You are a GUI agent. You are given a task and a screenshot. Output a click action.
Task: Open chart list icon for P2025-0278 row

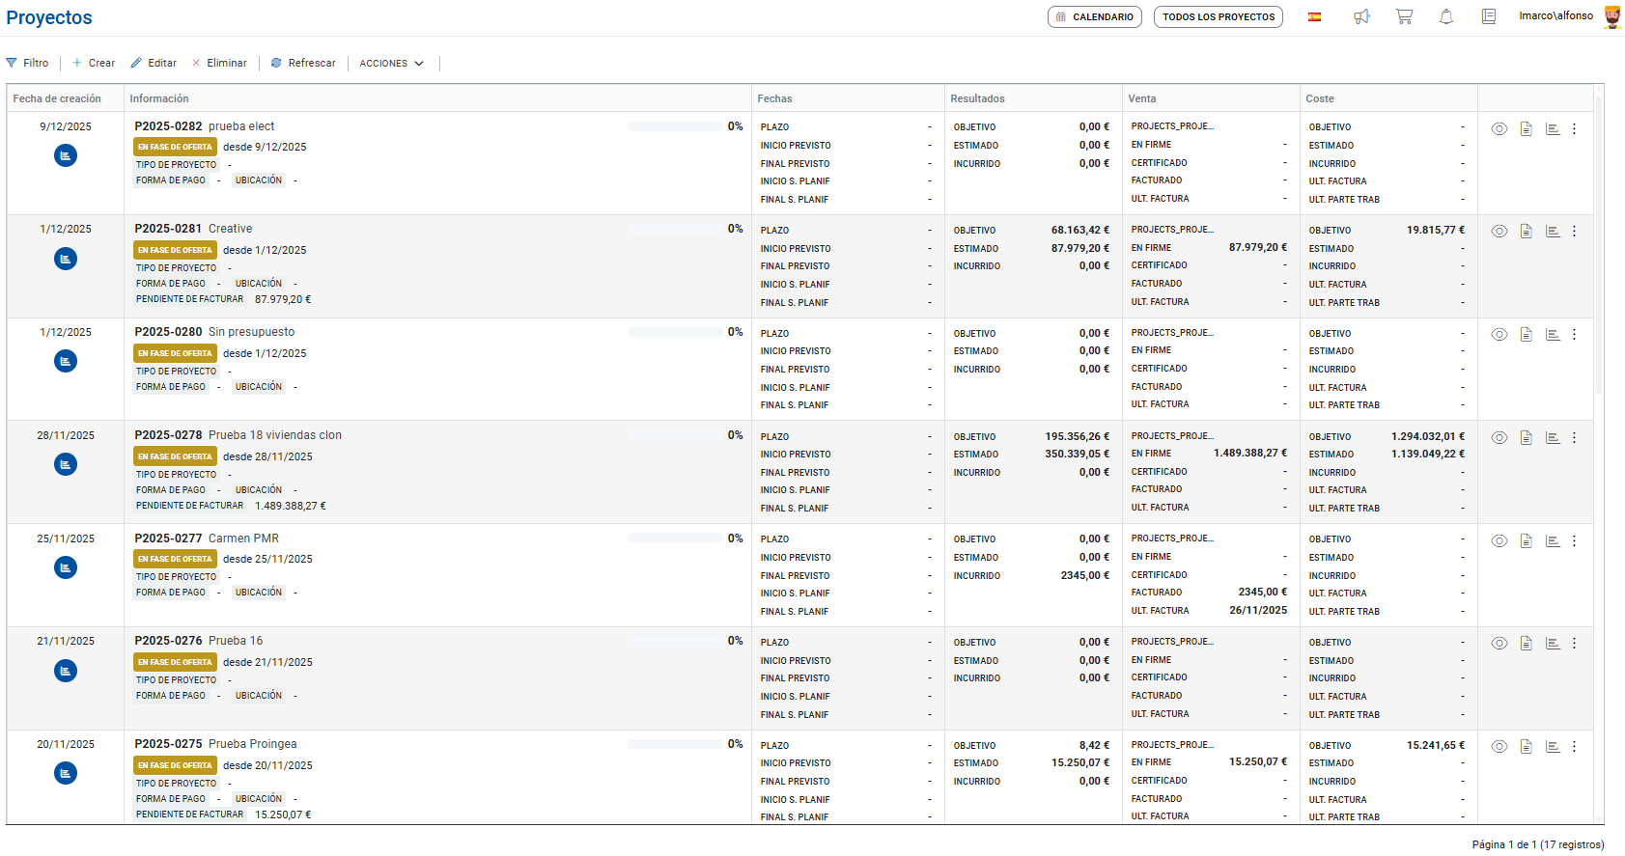1553,438
